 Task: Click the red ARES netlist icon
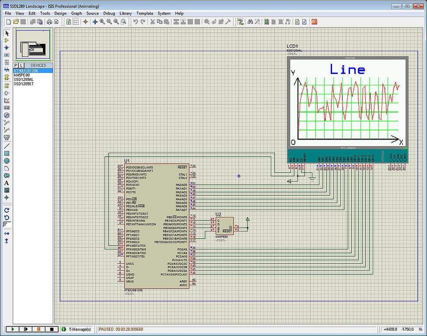pos(314,22)
